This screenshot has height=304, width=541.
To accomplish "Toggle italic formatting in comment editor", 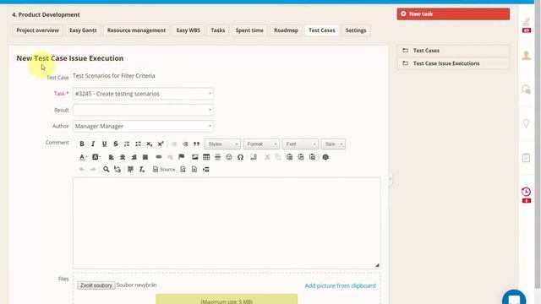I will coord(93,144).
